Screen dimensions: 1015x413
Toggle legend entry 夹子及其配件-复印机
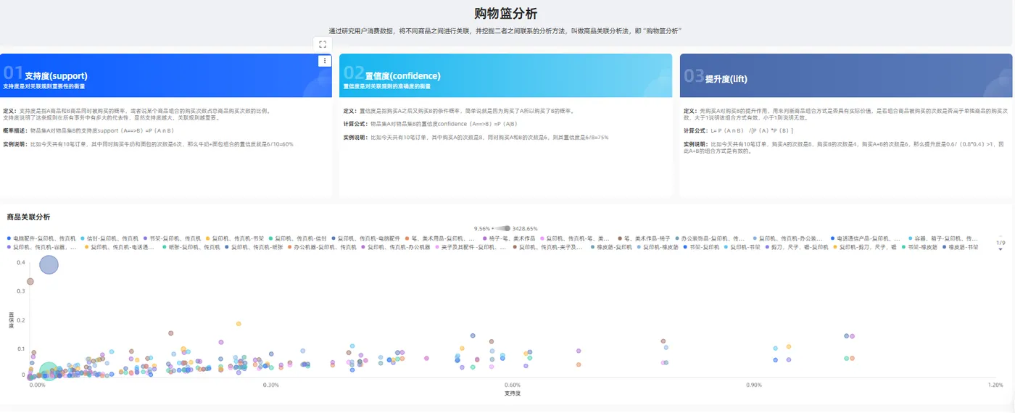pos(471,248)
